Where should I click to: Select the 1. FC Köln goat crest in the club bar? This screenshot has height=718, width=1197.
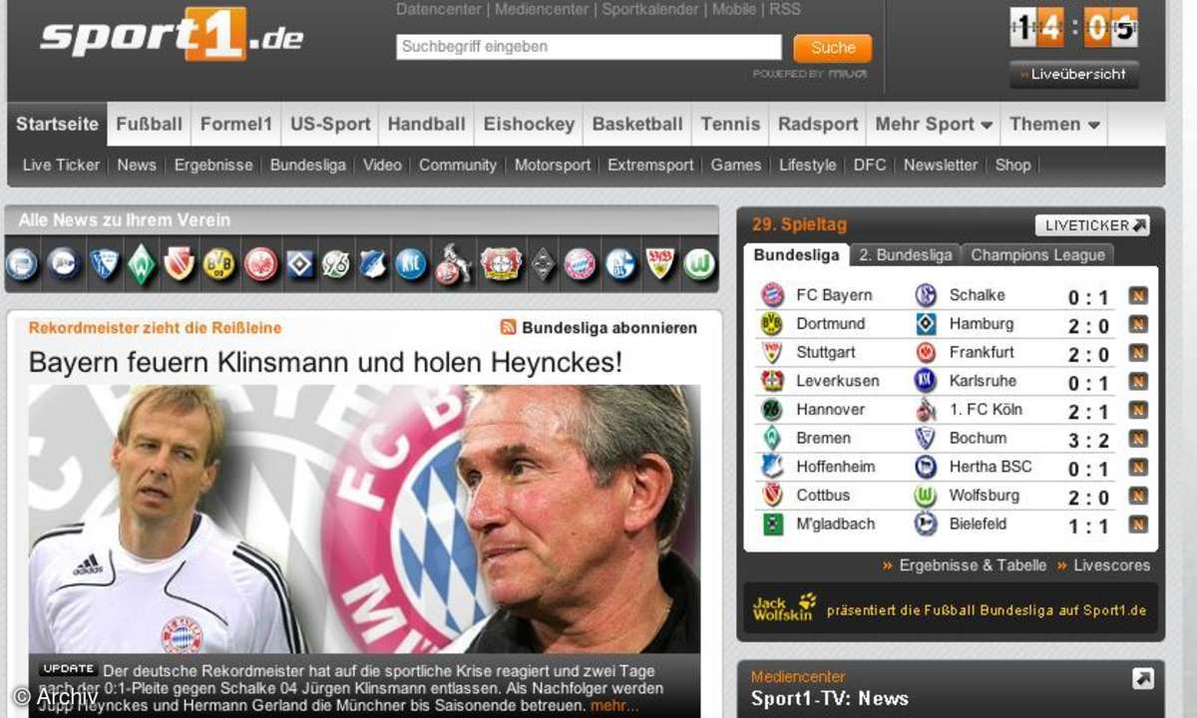tap(454, 264)
